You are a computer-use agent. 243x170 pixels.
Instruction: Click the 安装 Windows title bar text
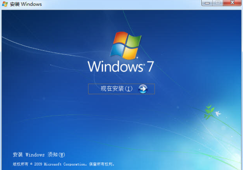click(x=26, y=4)
